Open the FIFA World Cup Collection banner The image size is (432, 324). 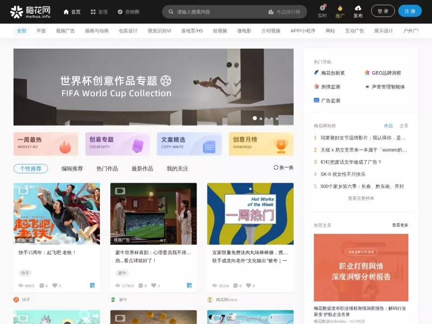click(153, 87)
